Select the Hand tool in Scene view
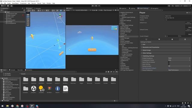The height and width of the screenshot is (108, 192). point(28,15)
